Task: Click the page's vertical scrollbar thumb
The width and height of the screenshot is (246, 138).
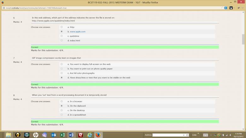Action: click(243, 39)
